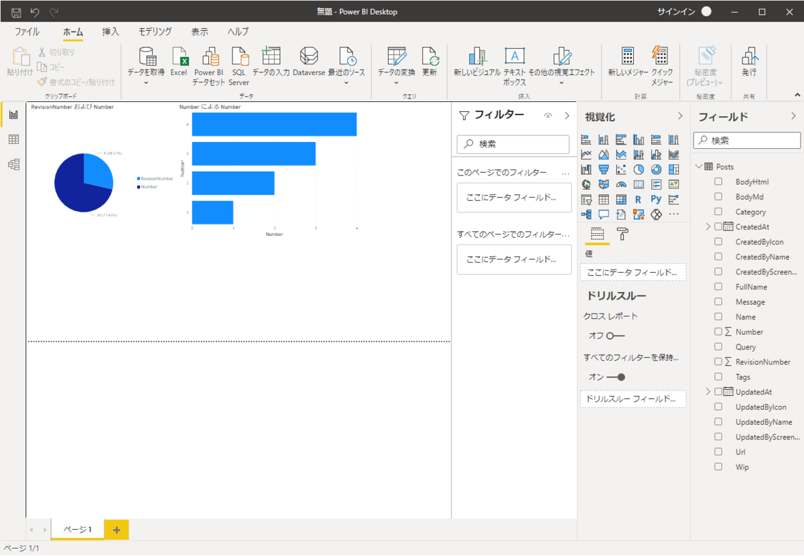The width and height of the screenshot is (804, 556).
Task: Check the Tags field checkbox
Action: pos(718,377)
